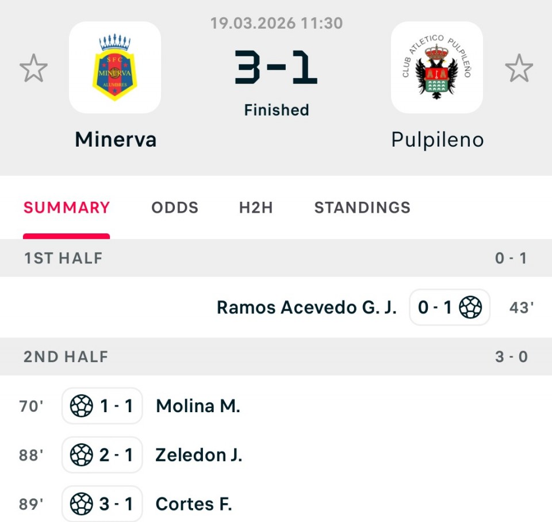Tap the 0 - 1 goal ball icon
Viewport: 552px width, 522px height.
click(470, 308)
